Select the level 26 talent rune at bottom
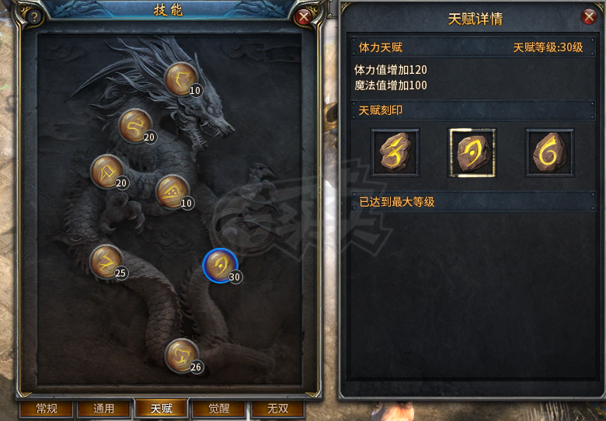This screenshot has height=421, width=606. pos(182,356)
